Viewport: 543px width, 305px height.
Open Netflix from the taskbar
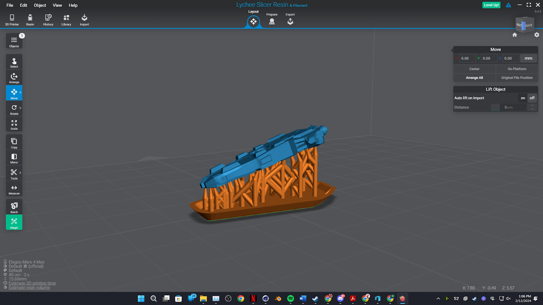253,299
